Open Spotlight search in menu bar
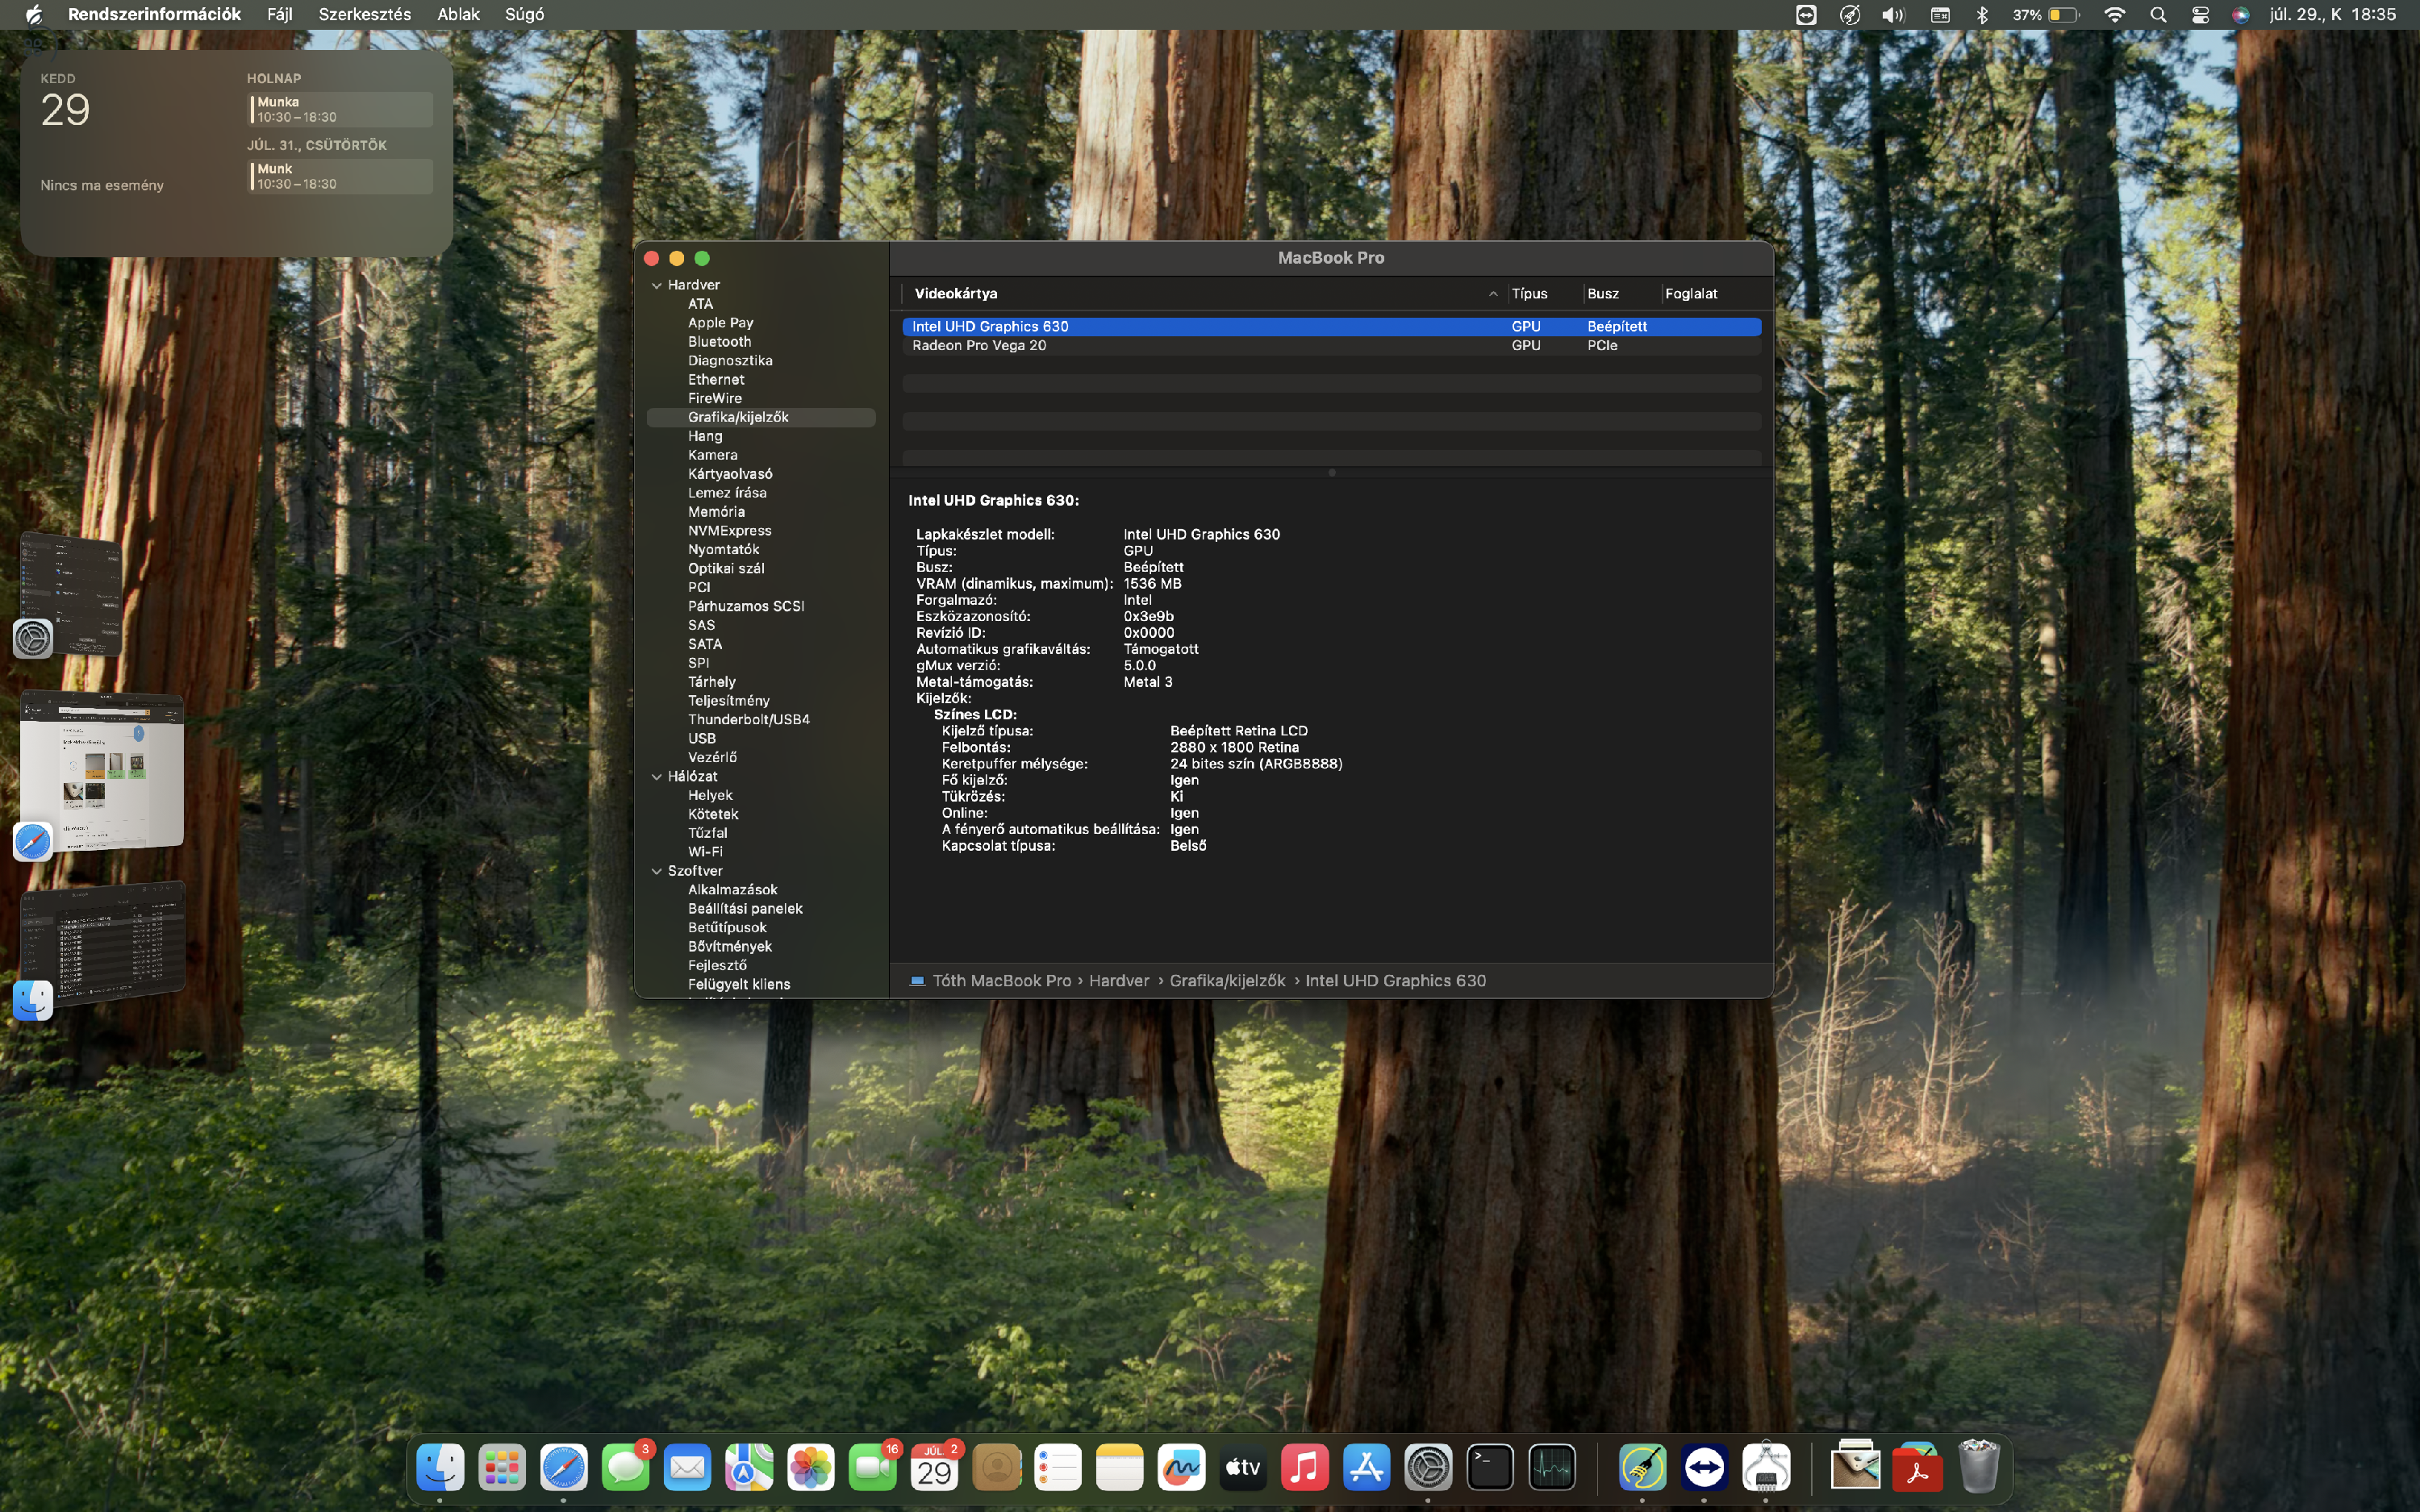 point(2158,14)
